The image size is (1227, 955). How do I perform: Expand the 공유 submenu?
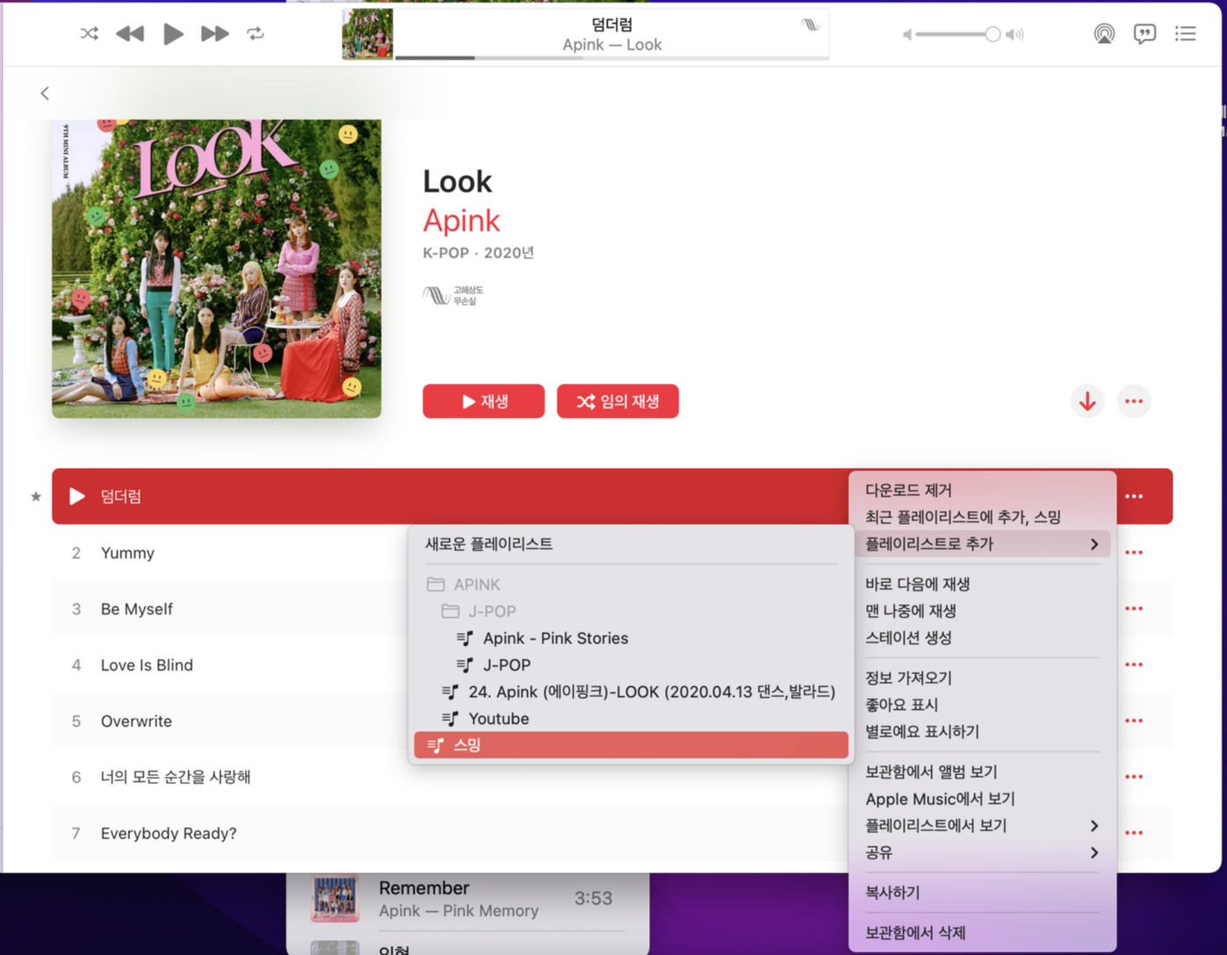982,852
